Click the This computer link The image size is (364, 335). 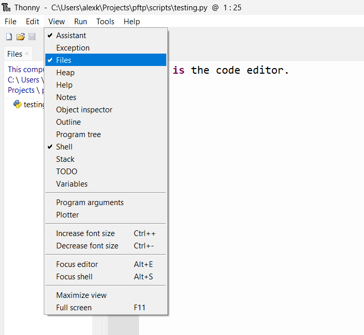[26, 69]
